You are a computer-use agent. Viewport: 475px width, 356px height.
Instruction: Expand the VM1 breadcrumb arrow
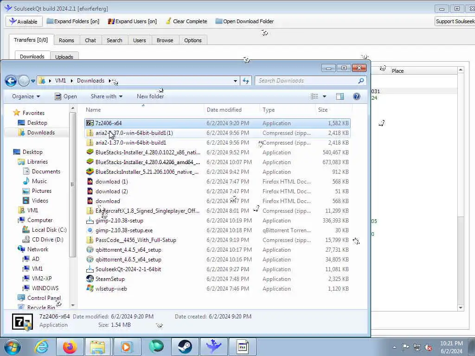pos(72,81)
